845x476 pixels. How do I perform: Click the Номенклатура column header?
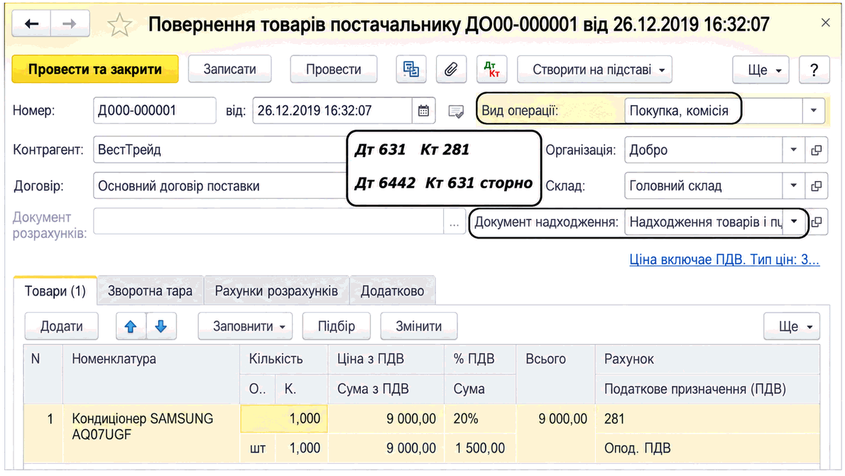tap(151, 374)
